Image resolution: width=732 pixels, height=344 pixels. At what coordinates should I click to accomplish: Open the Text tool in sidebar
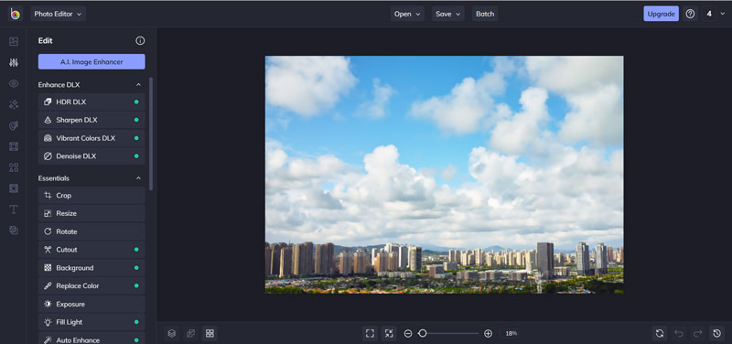point(14,210)
